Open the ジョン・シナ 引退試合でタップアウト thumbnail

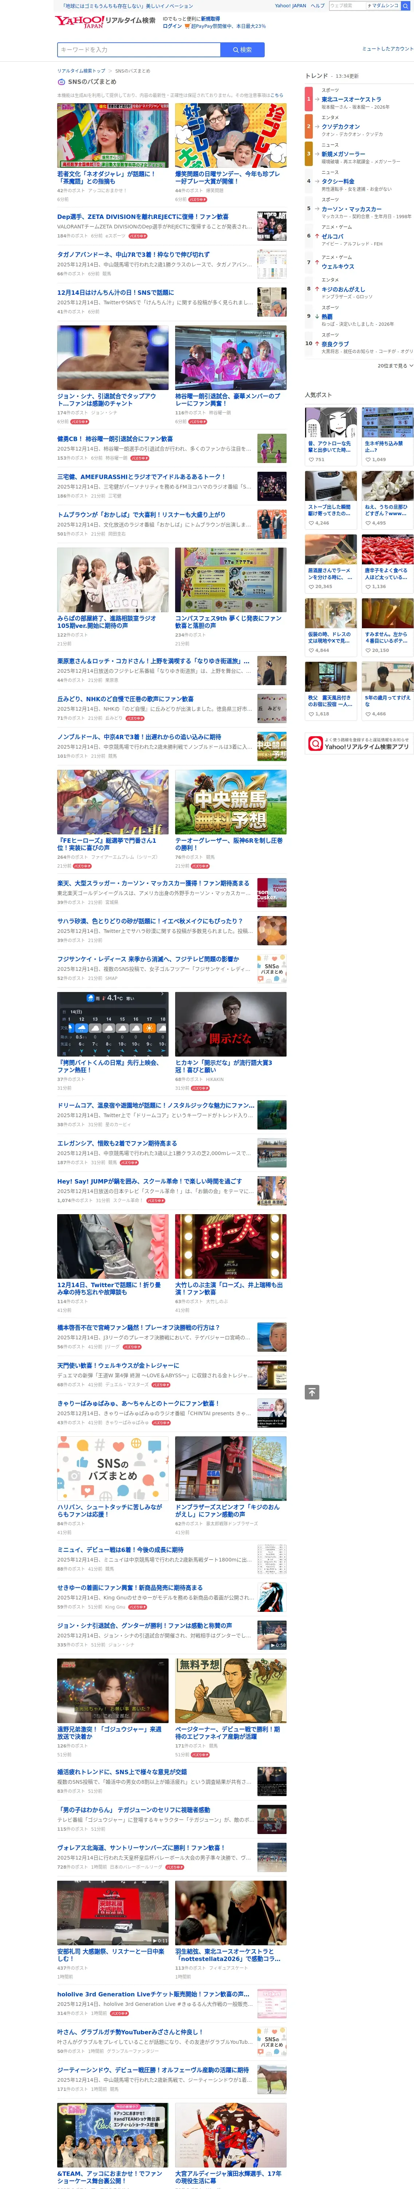click(112, 358)
